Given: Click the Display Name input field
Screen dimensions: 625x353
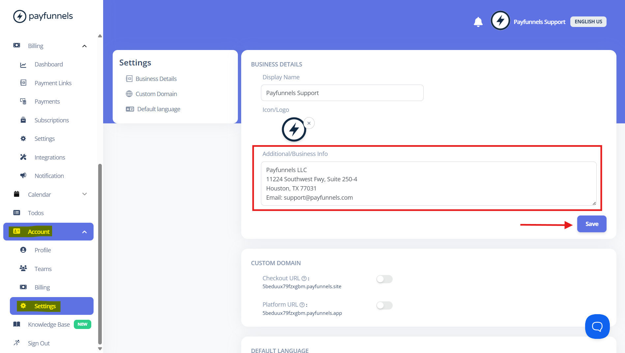Looking at the screenshot, I should (x=342, y=93).
